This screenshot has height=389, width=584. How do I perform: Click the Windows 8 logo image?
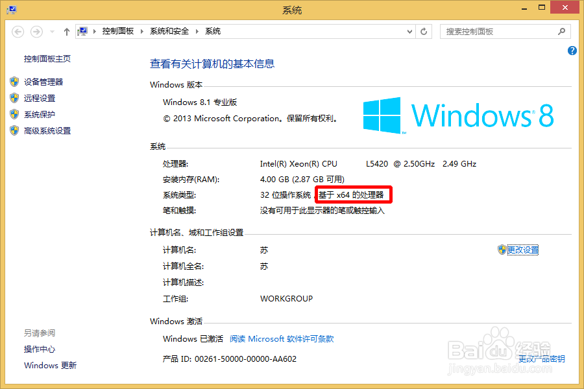tap(459, 115)
